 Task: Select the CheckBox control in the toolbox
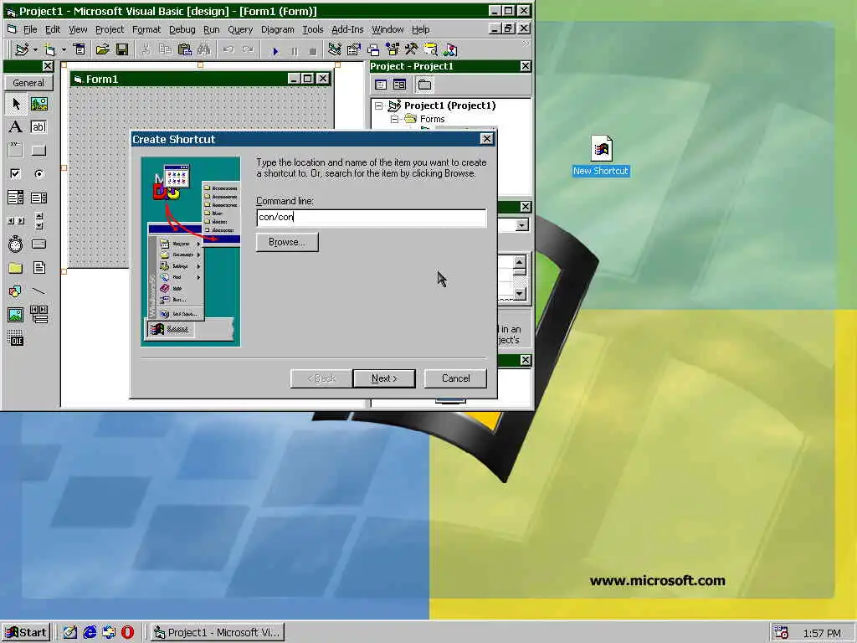16,173
